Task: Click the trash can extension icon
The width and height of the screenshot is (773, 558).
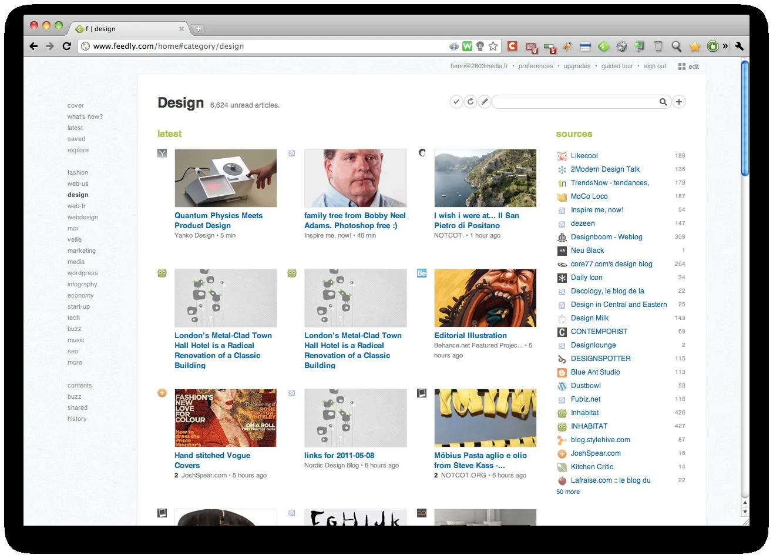Action: point(658,46)
